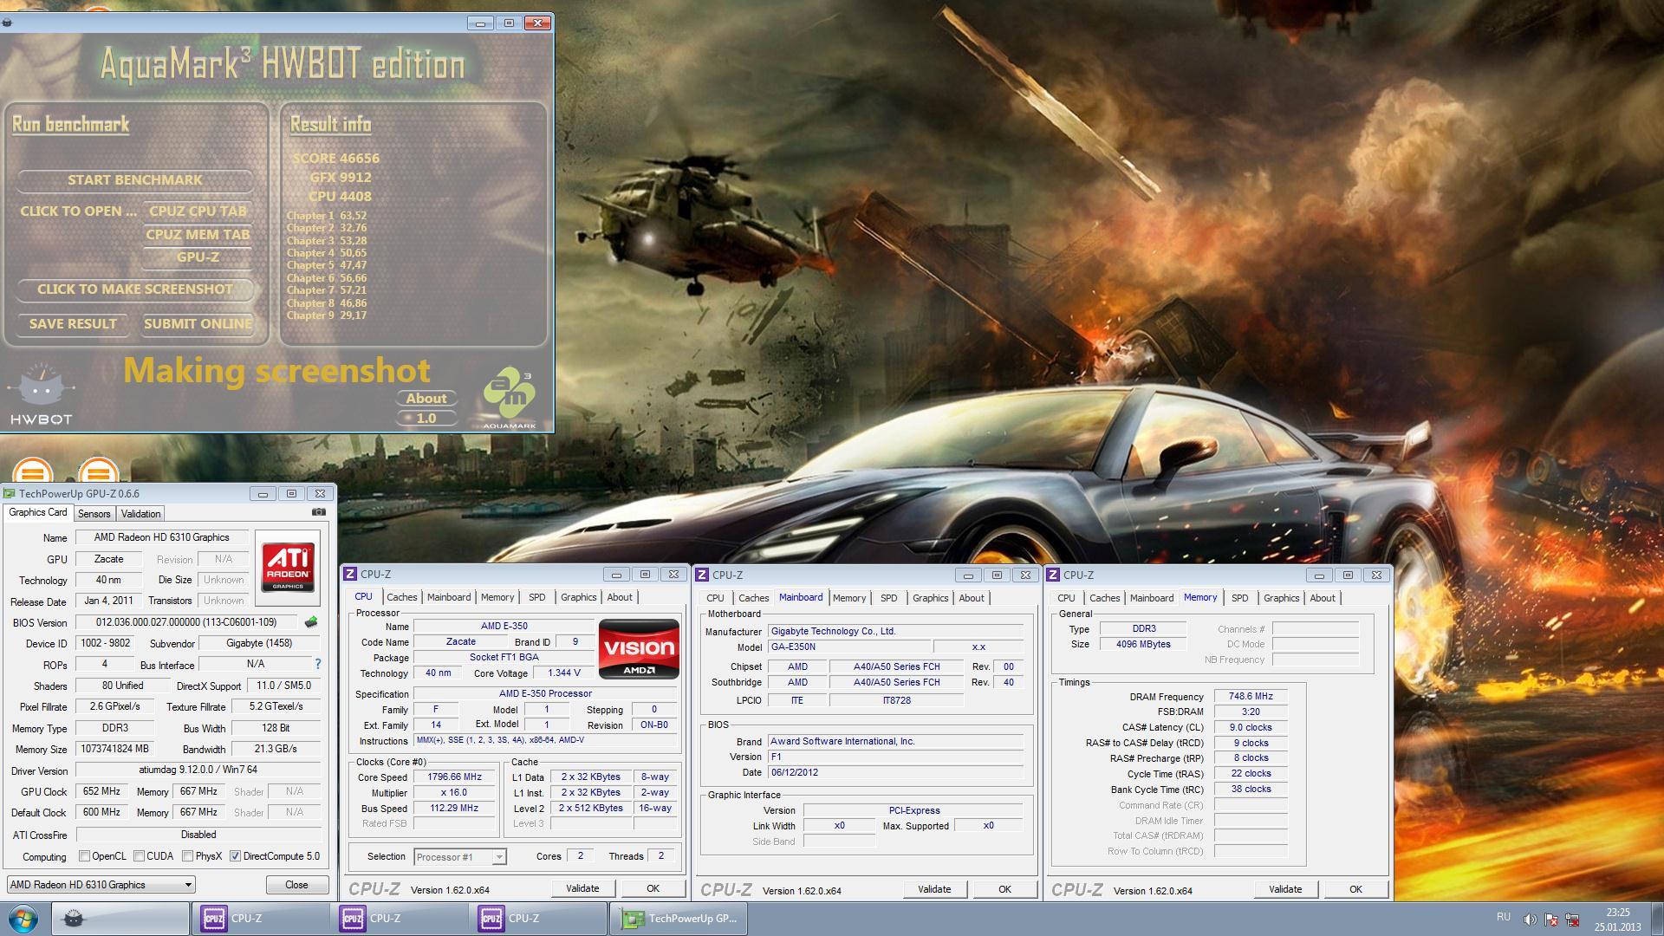
Task: Open the second CPU-Z taskbar item
Action: (x=399, y=919)
